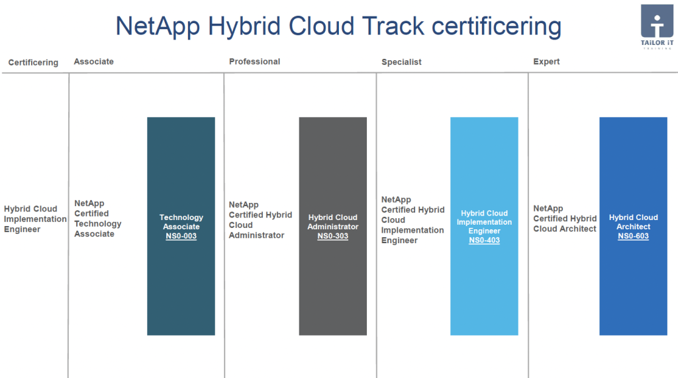
Task: Select the 'NetApp Certified Hybrid Cloud Administrator' text
Action: click(x=260, y=219)
